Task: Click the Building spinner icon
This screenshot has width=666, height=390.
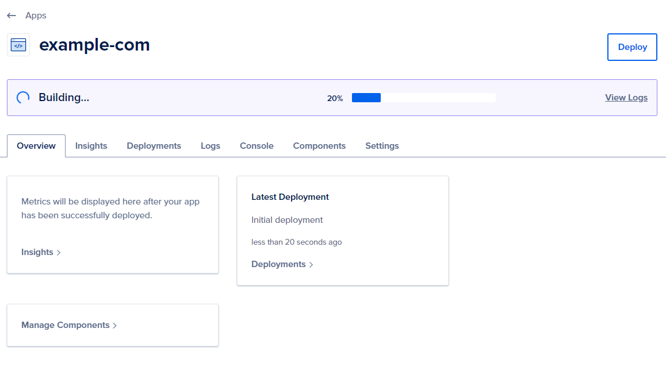Action: click(x=23, y=98)
